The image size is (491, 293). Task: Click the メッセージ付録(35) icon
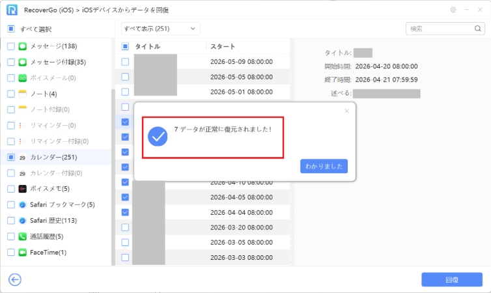[23, 62]
